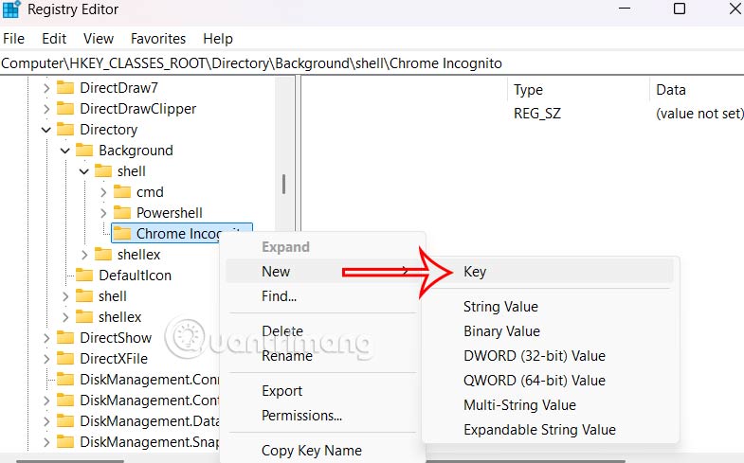Click the (value not set) data cell
744x463 pixels.
pos(699,114)
